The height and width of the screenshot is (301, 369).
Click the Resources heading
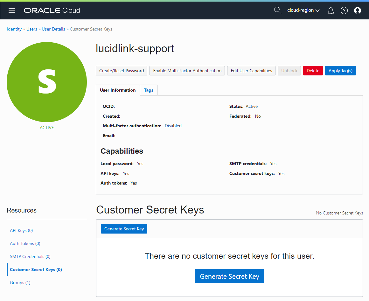point(22,210)
